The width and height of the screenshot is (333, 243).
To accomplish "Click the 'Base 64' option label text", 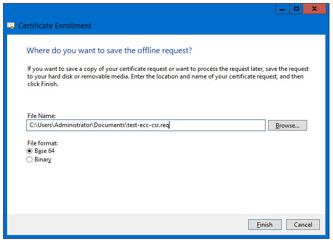I will (x=44, y=151).
